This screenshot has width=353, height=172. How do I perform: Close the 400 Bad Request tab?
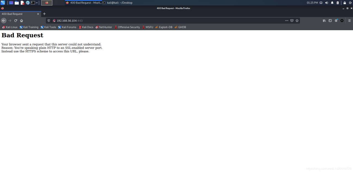click(x=38, y=14)
